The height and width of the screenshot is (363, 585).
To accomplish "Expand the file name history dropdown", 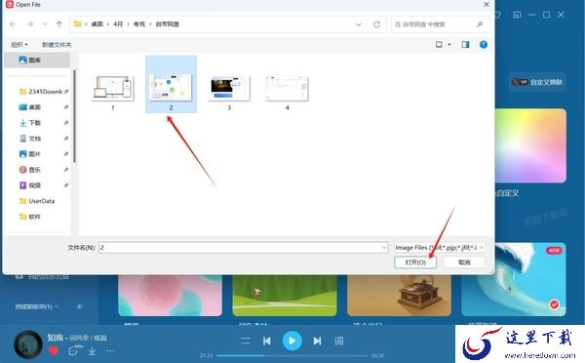I will [384, 248].
